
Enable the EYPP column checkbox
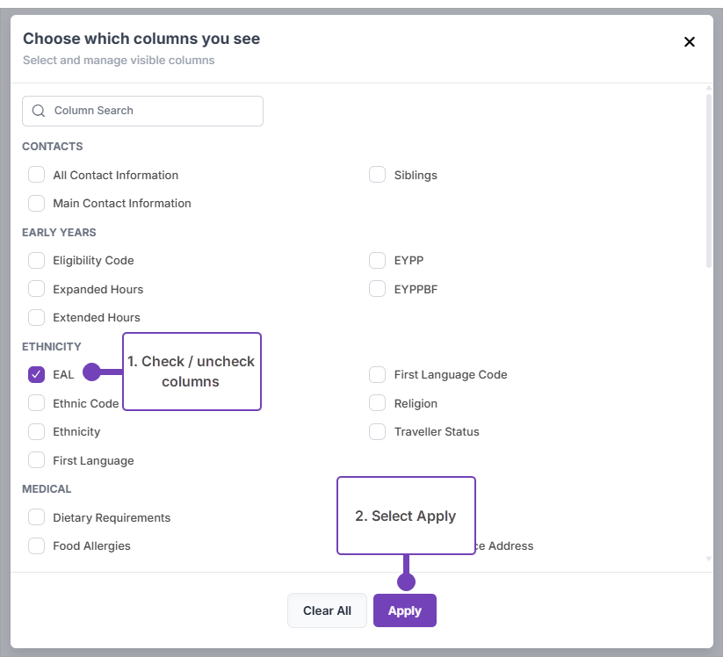click(x=378, y=261)
